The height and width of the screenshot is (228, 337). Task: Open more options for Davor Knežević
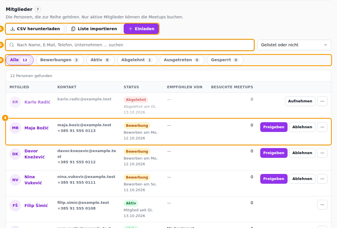click(322, 153)
